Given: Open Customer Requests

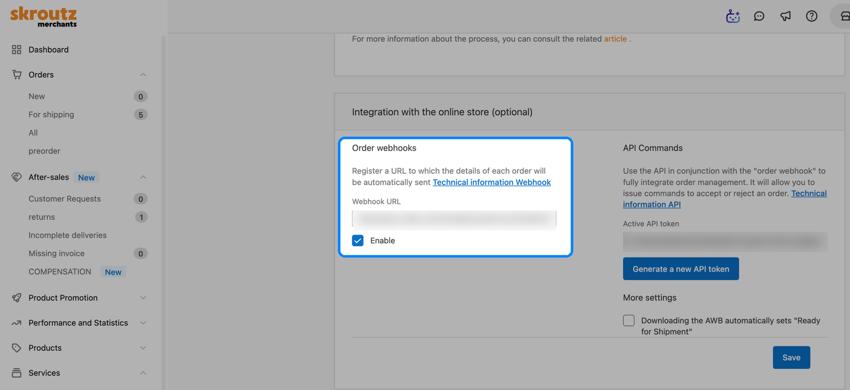Looking at the screenshot, I should coord(64,198).
